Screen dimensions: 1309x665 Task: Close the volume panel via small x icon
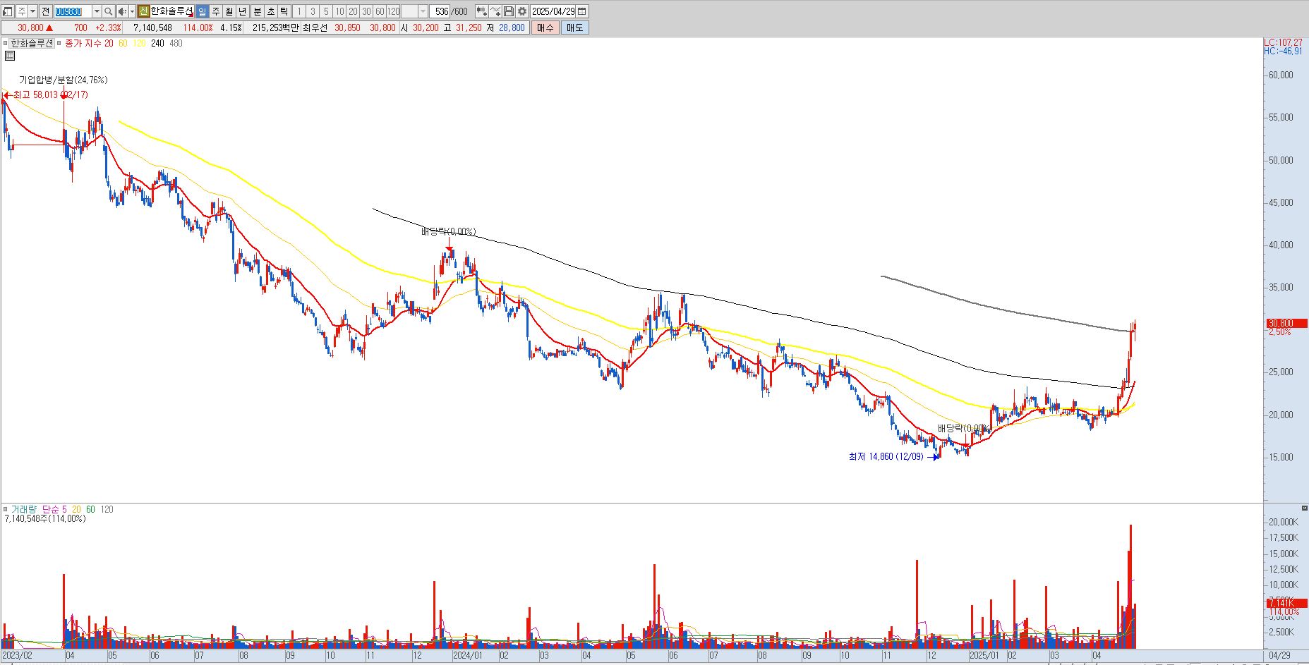coord(1304,508)
